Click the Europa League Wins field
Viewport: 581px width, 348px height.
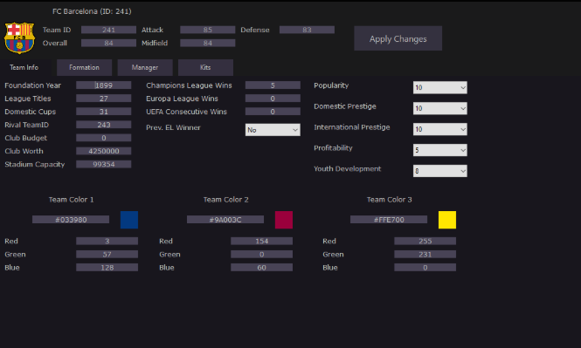click(273, 99)
